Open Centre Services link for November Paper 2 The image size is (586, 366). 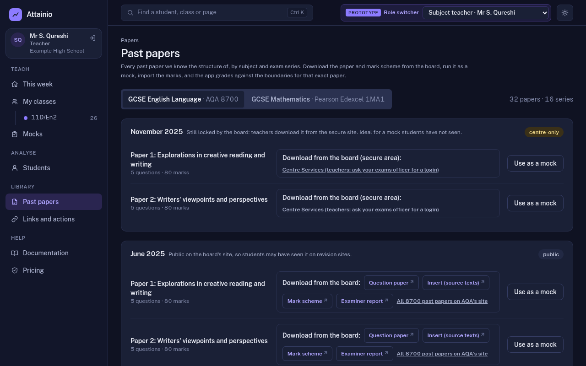tap(361, 210)
